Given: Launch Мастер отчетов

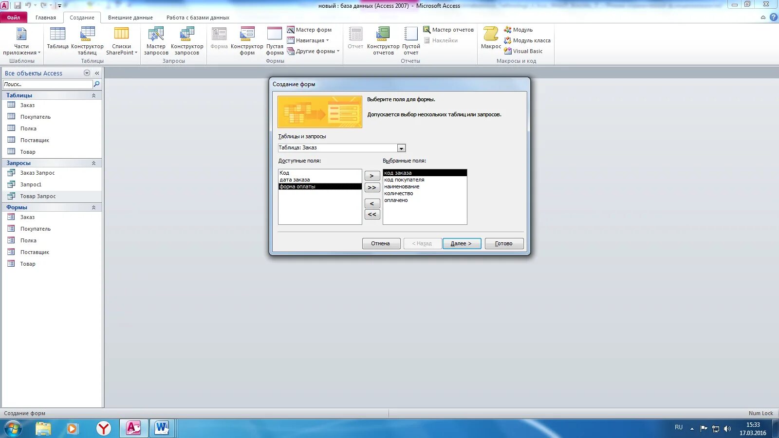Looking at the screenshot, I should [448, 30].
